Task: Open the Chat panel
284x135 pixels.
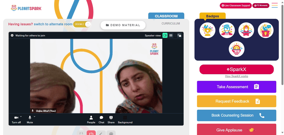Action: tap(101, 120)
